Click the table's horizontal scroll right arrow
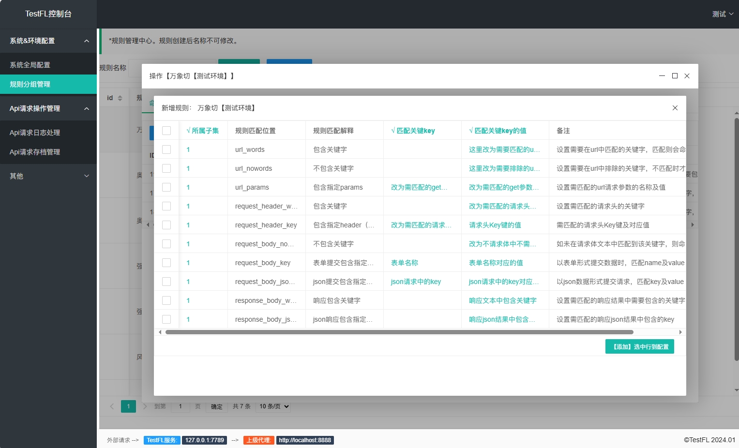The height and width of the screenshot is (448, 739). coord(680,332)
